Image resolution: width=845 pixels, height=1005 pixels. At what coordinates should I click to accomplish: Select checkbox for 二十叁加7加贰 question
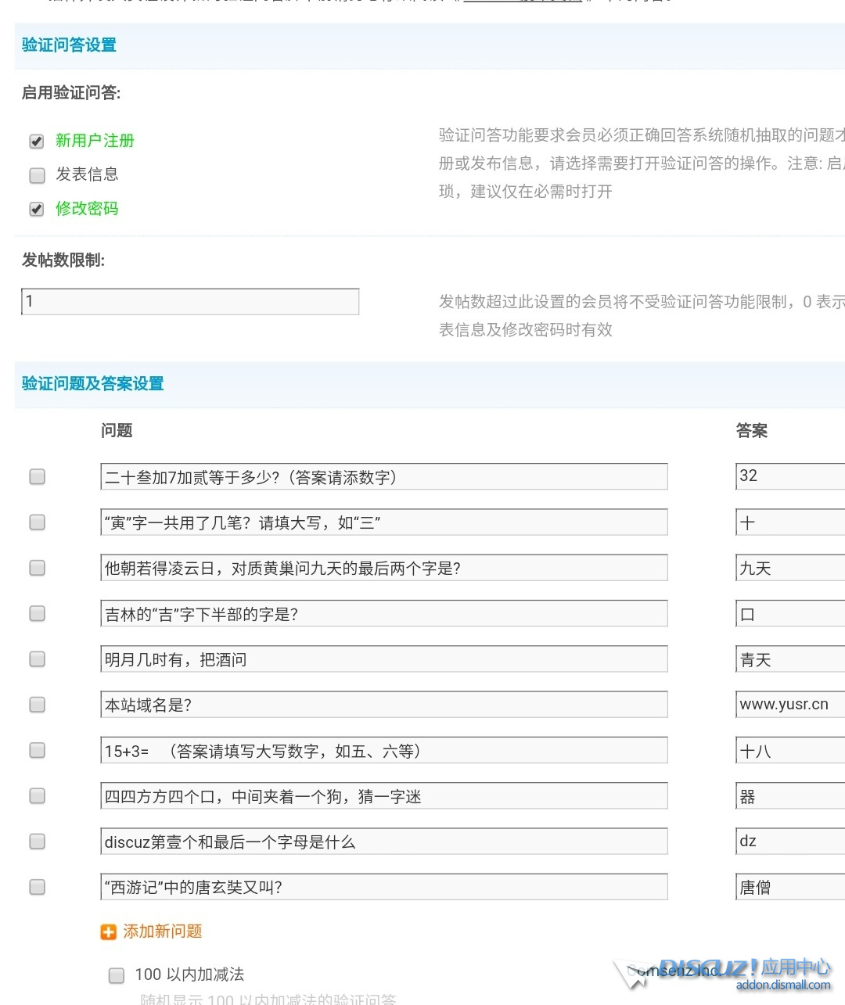[37, 477]
